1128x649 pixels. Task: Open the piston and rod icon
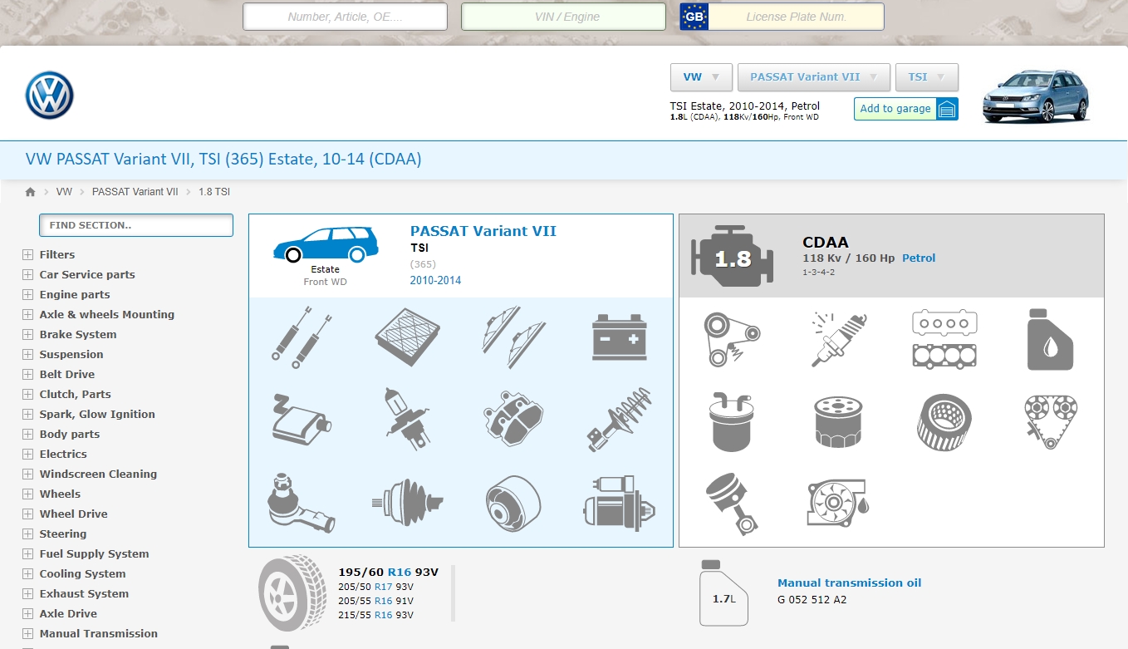coord(732,504)
